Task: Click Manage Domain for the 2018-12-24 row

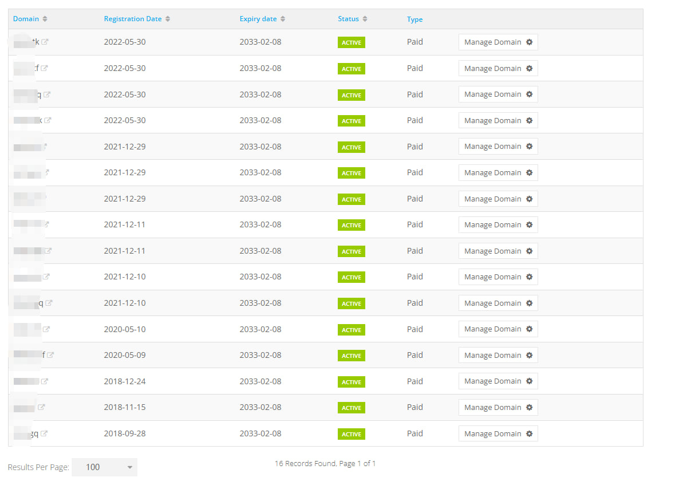Action: point(492,381)
